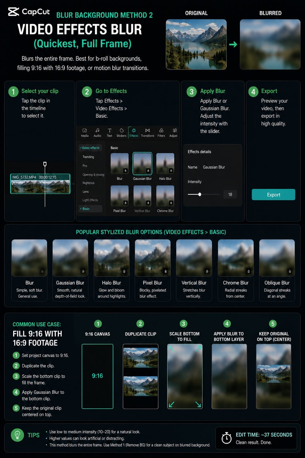Screen dimensions: 305x458
Task: Click the CapCut logo
Action: (29, 12)
